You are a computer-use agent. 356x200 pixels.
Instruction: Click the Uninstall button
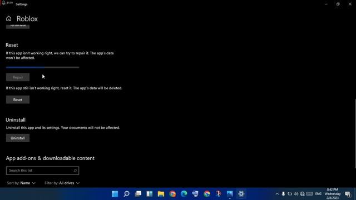[18, 138]
